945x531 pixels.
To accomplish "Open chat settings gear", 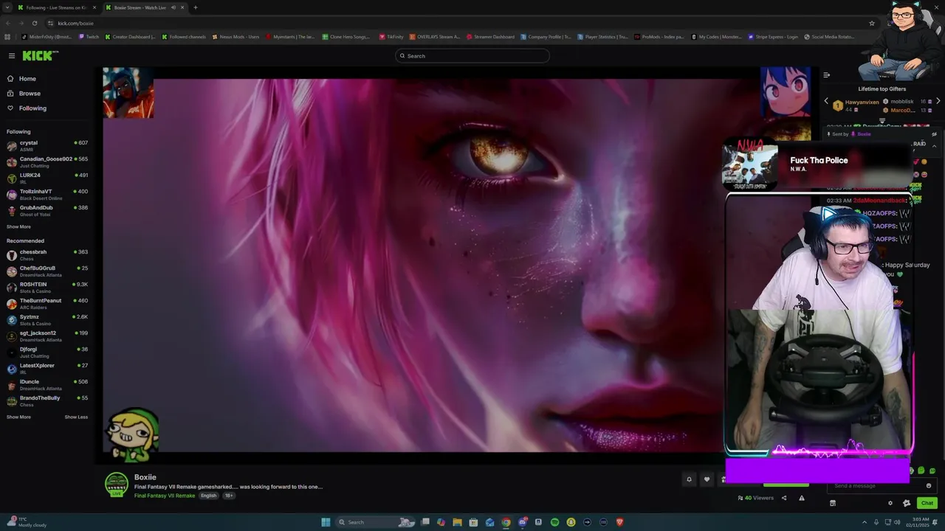I will coord(890,503).
